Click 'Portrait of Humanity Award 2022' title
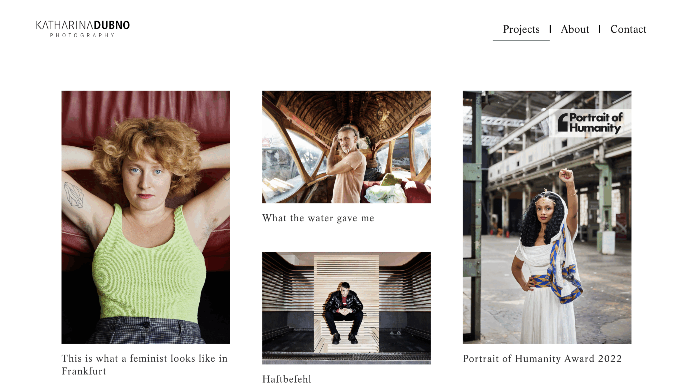The width and height of the screenshot is (692, 388). coord(542,359)
